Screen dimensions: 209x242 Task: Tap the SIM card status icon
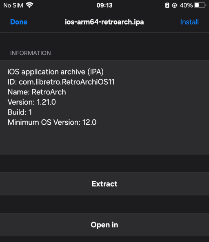pos(167,5)
